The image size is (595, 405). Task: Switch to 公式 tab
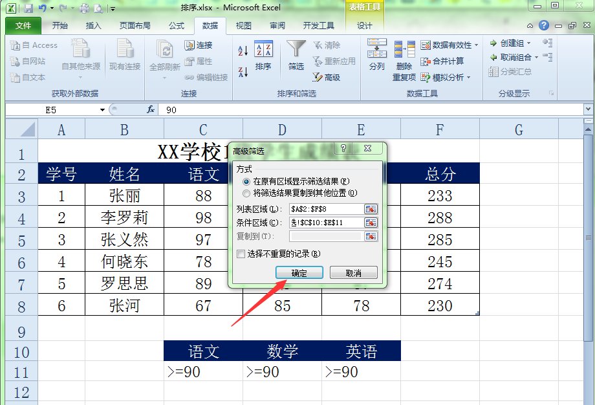[x=177, y=25]
